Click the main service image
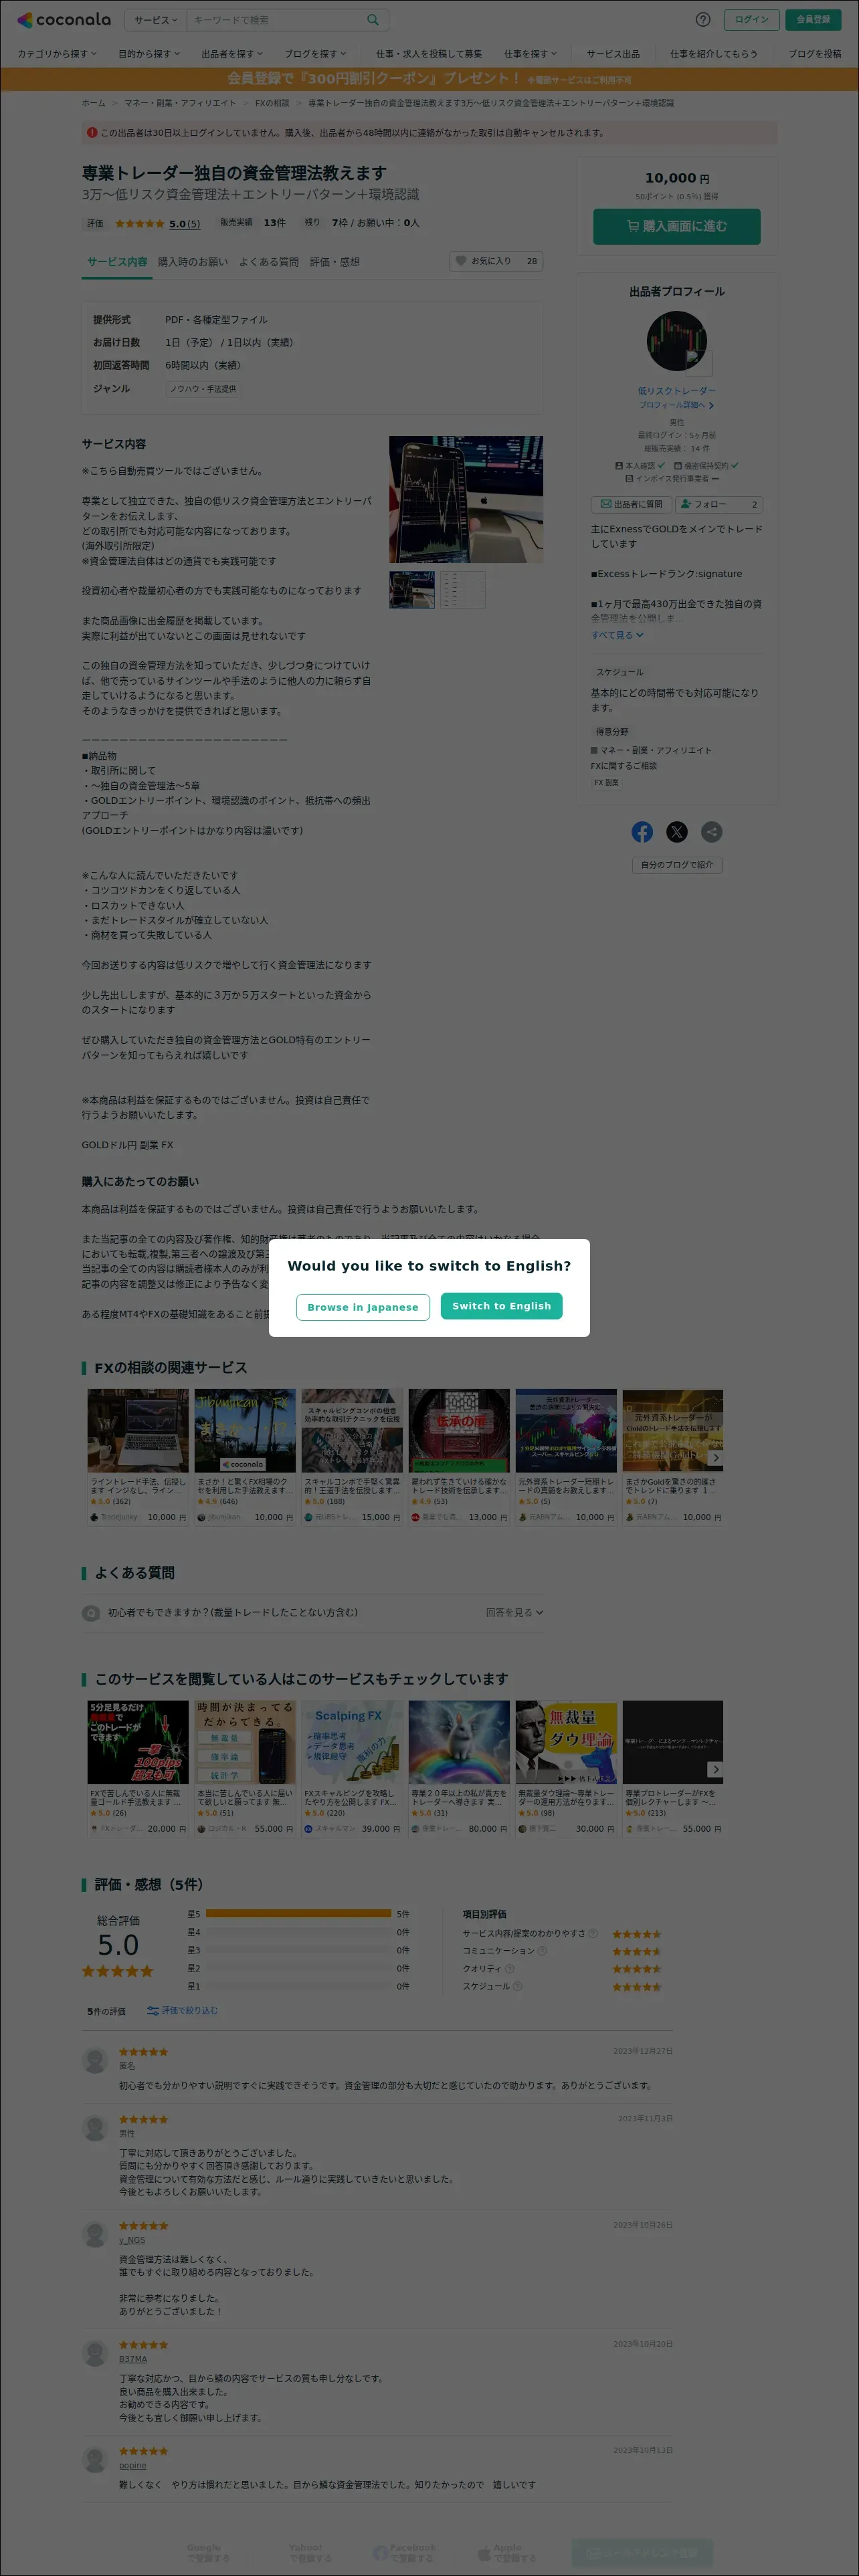Screen dimensions: 859x2576 (x=466, y=499)
